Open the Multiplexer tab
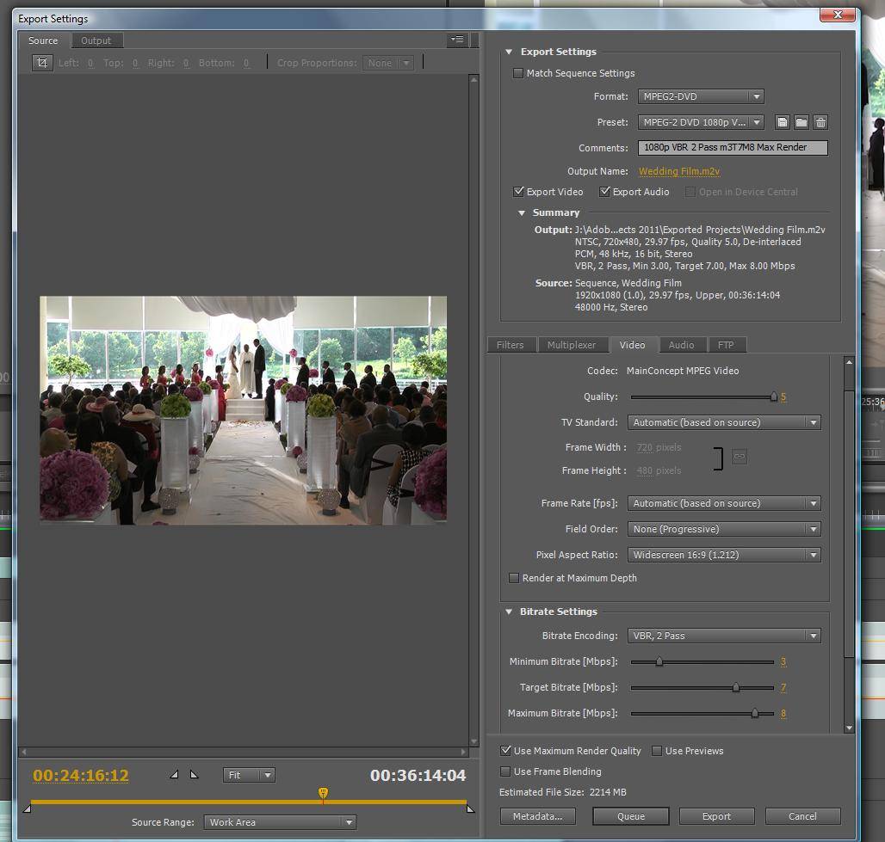 tap(572, 345)
